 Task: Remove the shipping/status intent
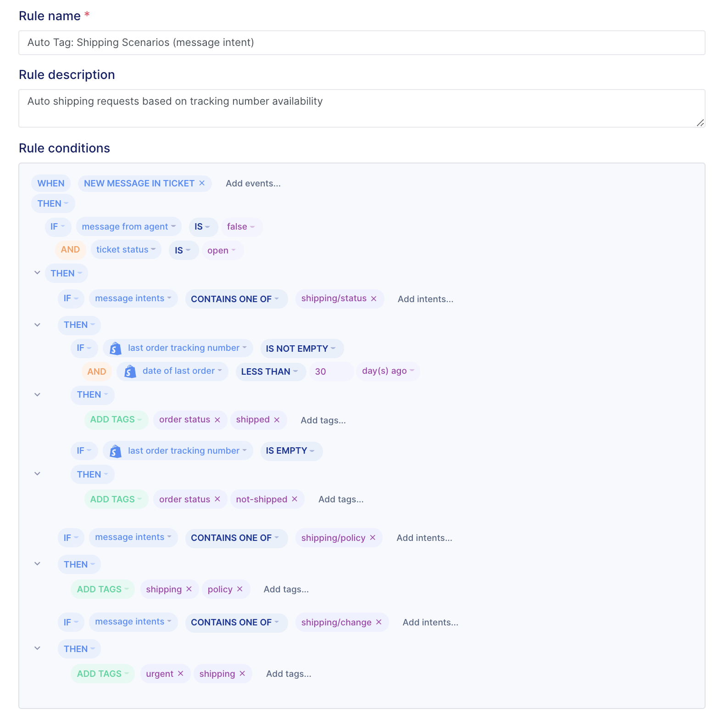(x=374, y=298)
